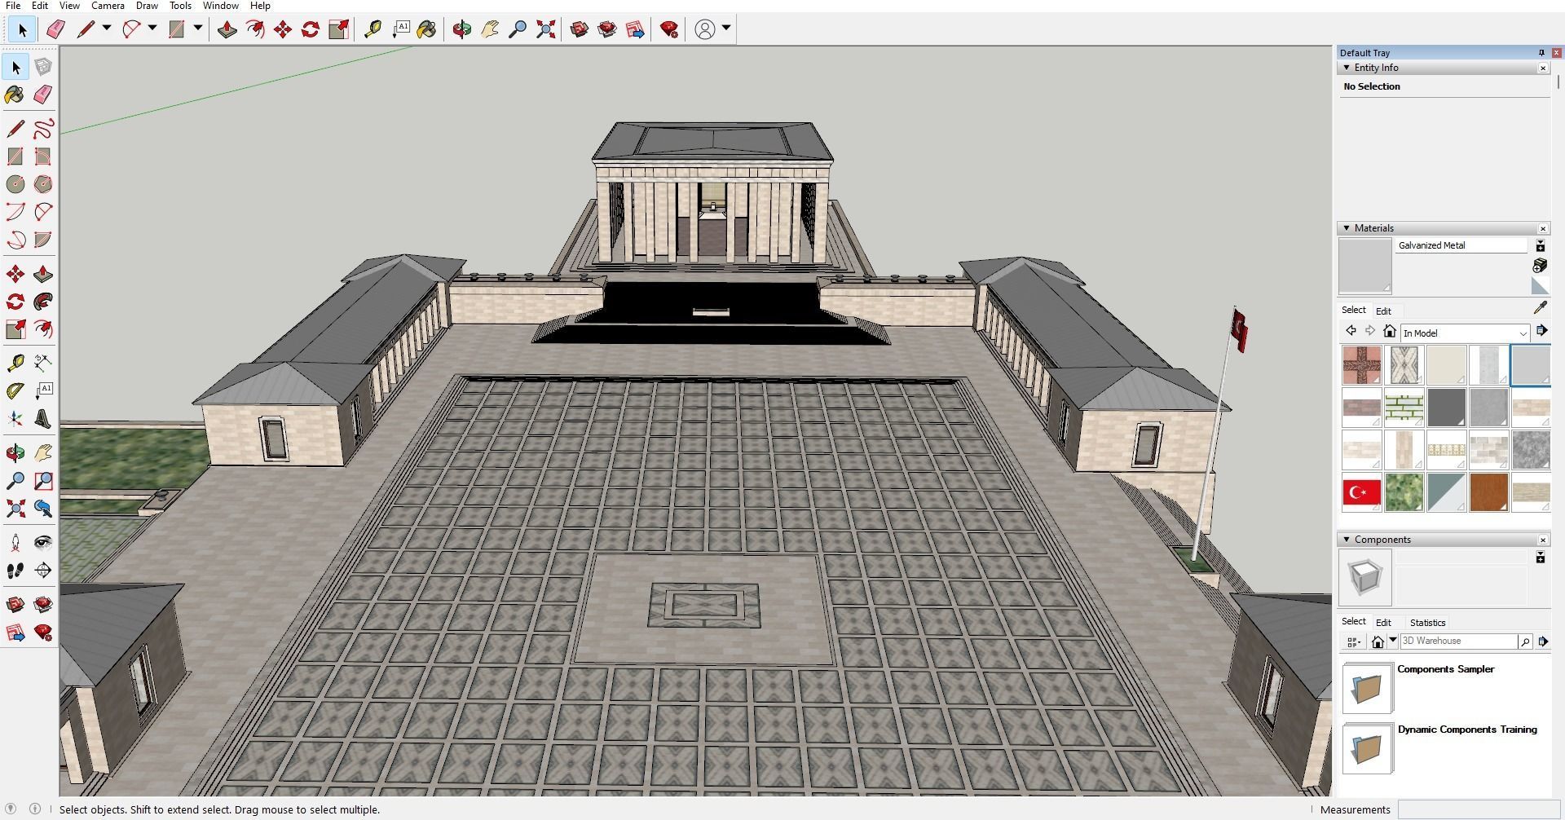Toggle Components secondary selection pane
Screen dimensions: 1565x820
[x=1541, y=558]
